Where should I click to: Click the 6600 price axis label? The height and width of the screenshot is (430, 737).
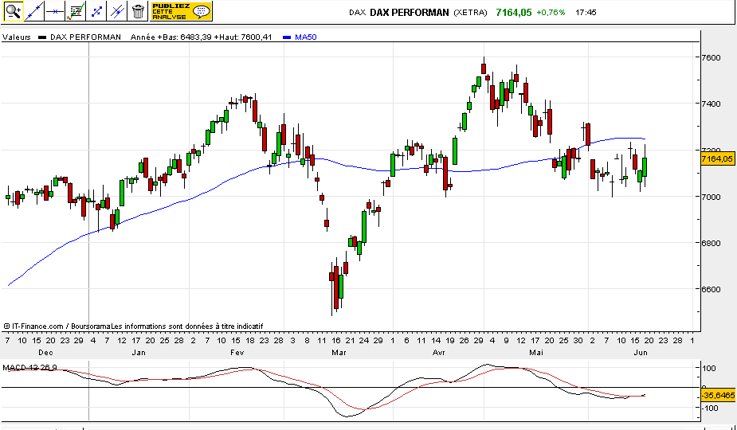coord(712,289)
